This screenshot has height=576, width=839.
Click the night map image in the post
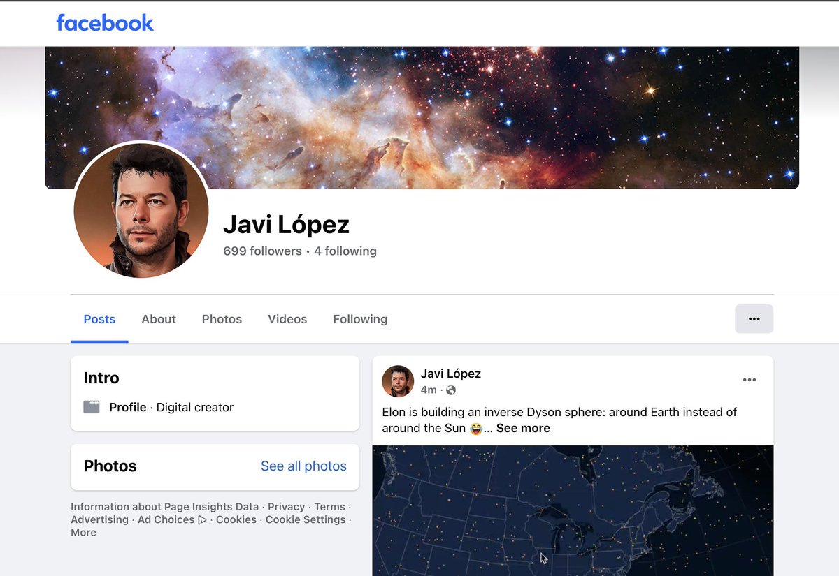coord(573,510)
